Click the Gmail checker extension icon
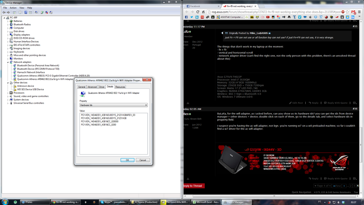 pos(353,12)
